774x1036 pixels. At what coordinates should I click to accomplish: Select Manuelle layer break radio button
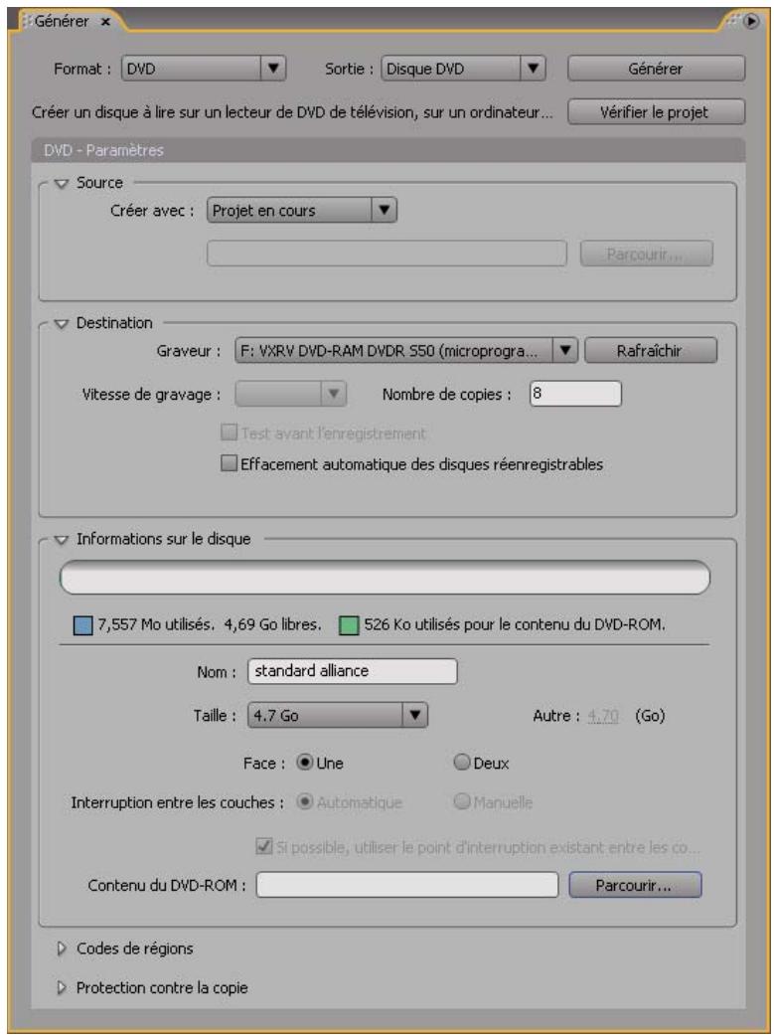pos(462,802)
